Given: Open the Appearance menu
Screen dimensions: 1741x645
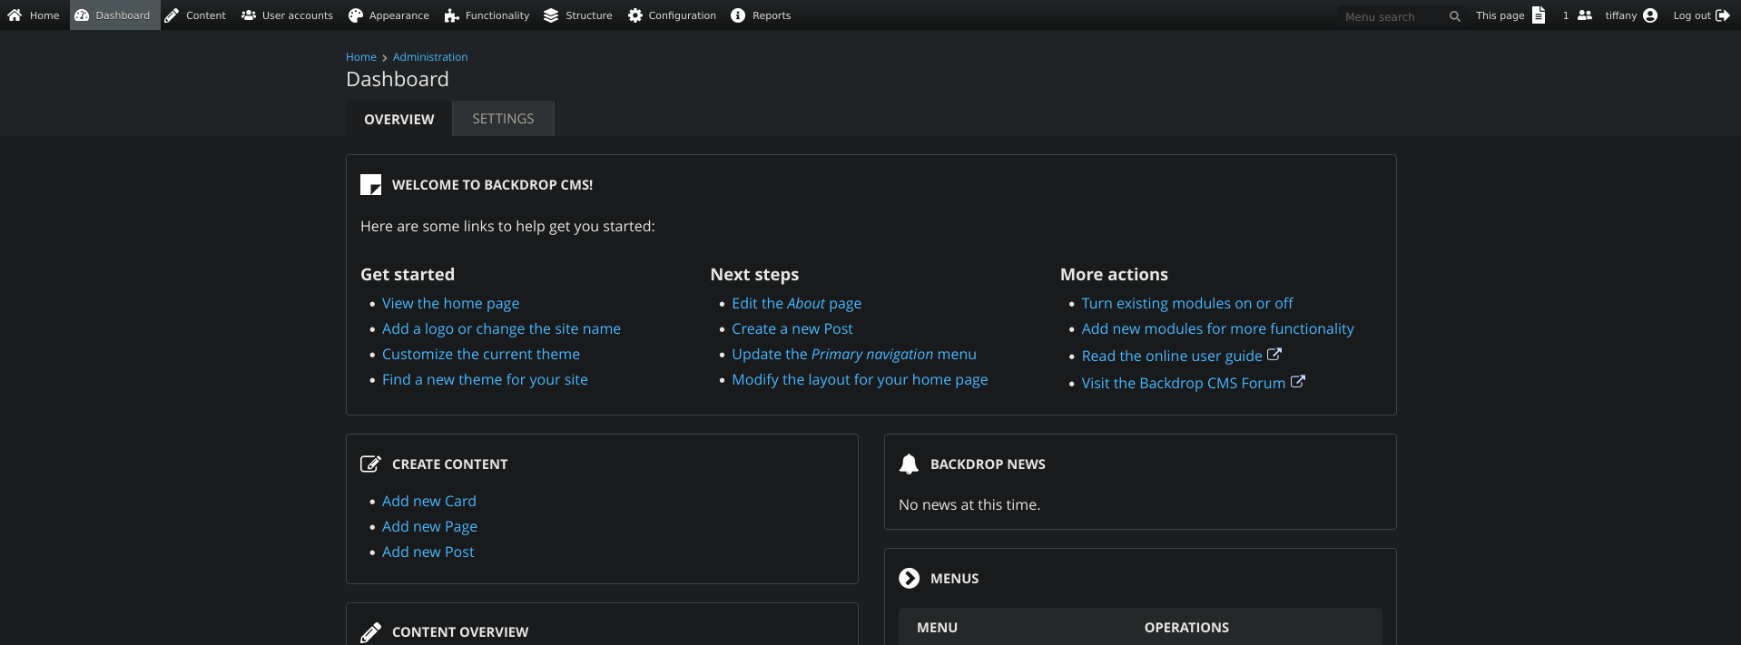Looking at the screenshot, I should [389, 15].
